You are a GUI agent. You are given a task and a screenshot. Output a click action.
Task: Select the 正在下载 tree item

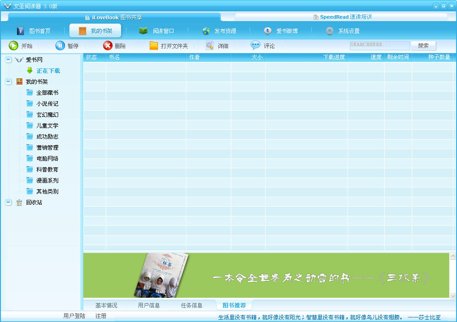tap(48, 71)
